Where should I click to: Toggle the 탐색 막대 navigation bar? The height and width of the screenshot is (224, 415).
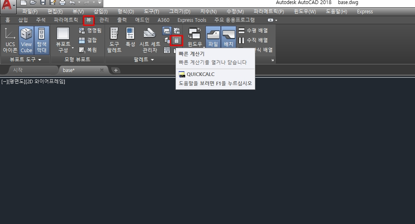coord(42,40)
